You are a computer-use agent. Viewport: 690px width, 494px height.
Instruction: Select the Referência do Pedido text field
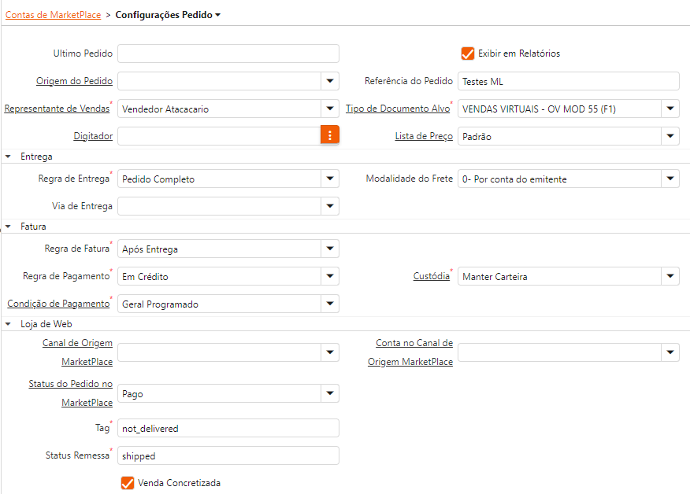click(x=568, y=81)
